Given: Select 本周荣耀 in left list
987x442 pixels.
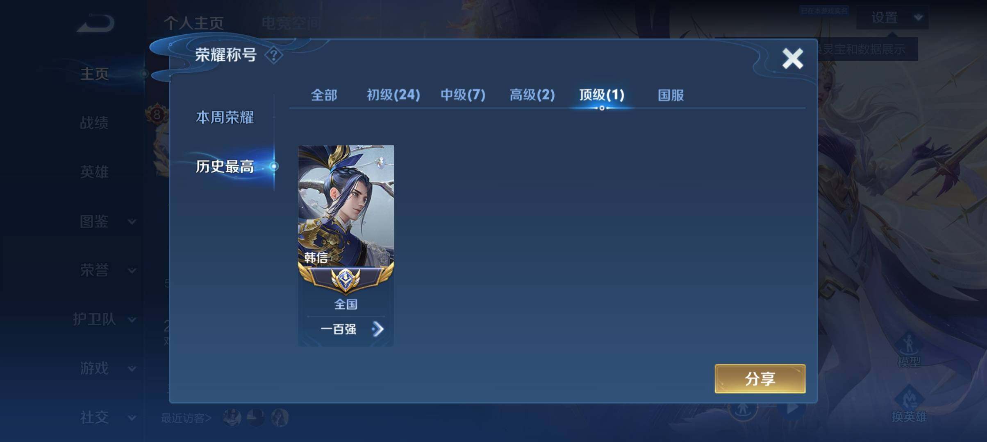Looking at the screenshot, I should [225, 117].
